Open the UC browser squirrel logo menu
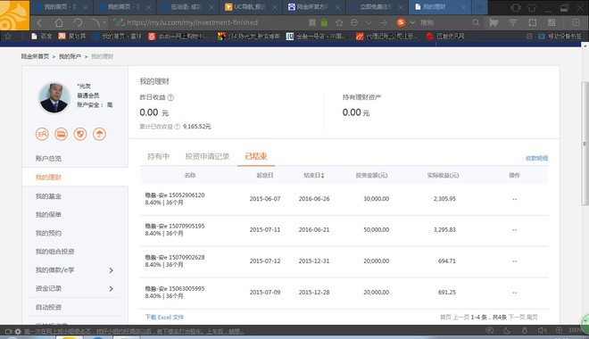The image size is (589, 339). 14,15
